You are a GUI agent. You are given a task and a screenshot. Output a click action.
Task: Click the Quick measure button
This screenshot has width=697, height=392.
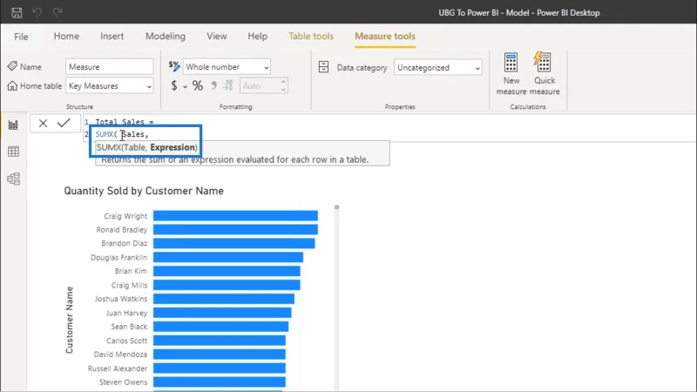(545, 74)
